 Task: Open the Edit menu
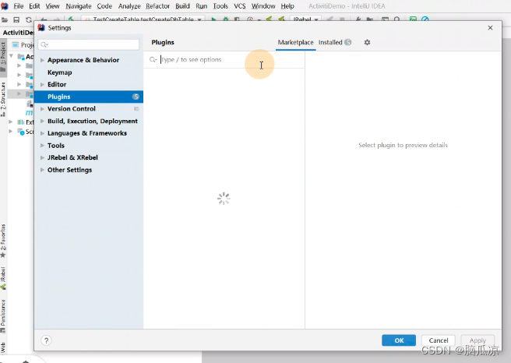point(34,6)
